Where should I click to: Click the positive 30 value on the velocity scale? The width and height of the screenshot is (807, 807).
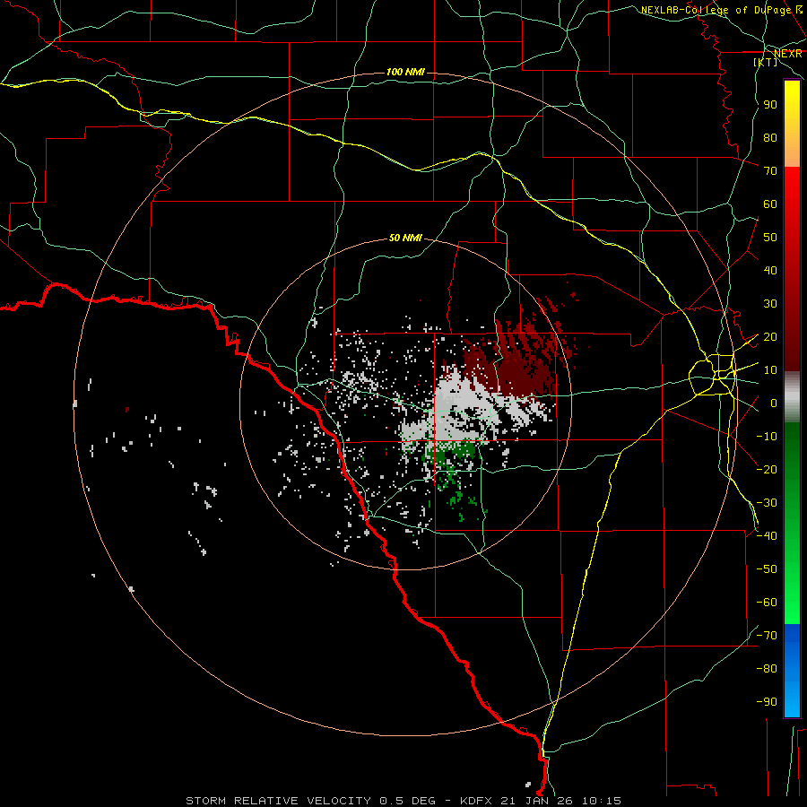coord(770,304)
